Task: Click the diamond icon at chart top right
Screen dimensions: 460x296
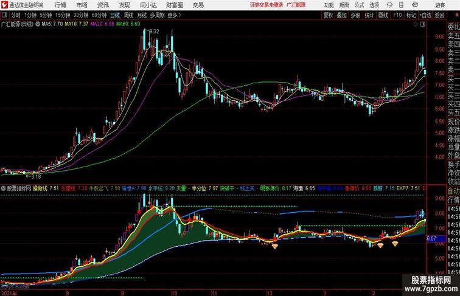Action: click(x=416, y=24)
